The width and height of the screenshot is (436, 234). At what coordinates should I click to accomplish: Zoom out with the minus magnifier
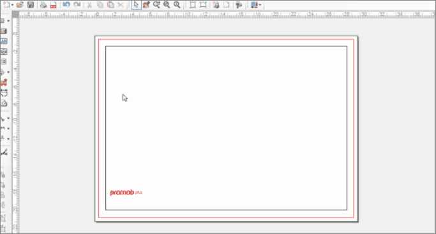pos(177,4)
